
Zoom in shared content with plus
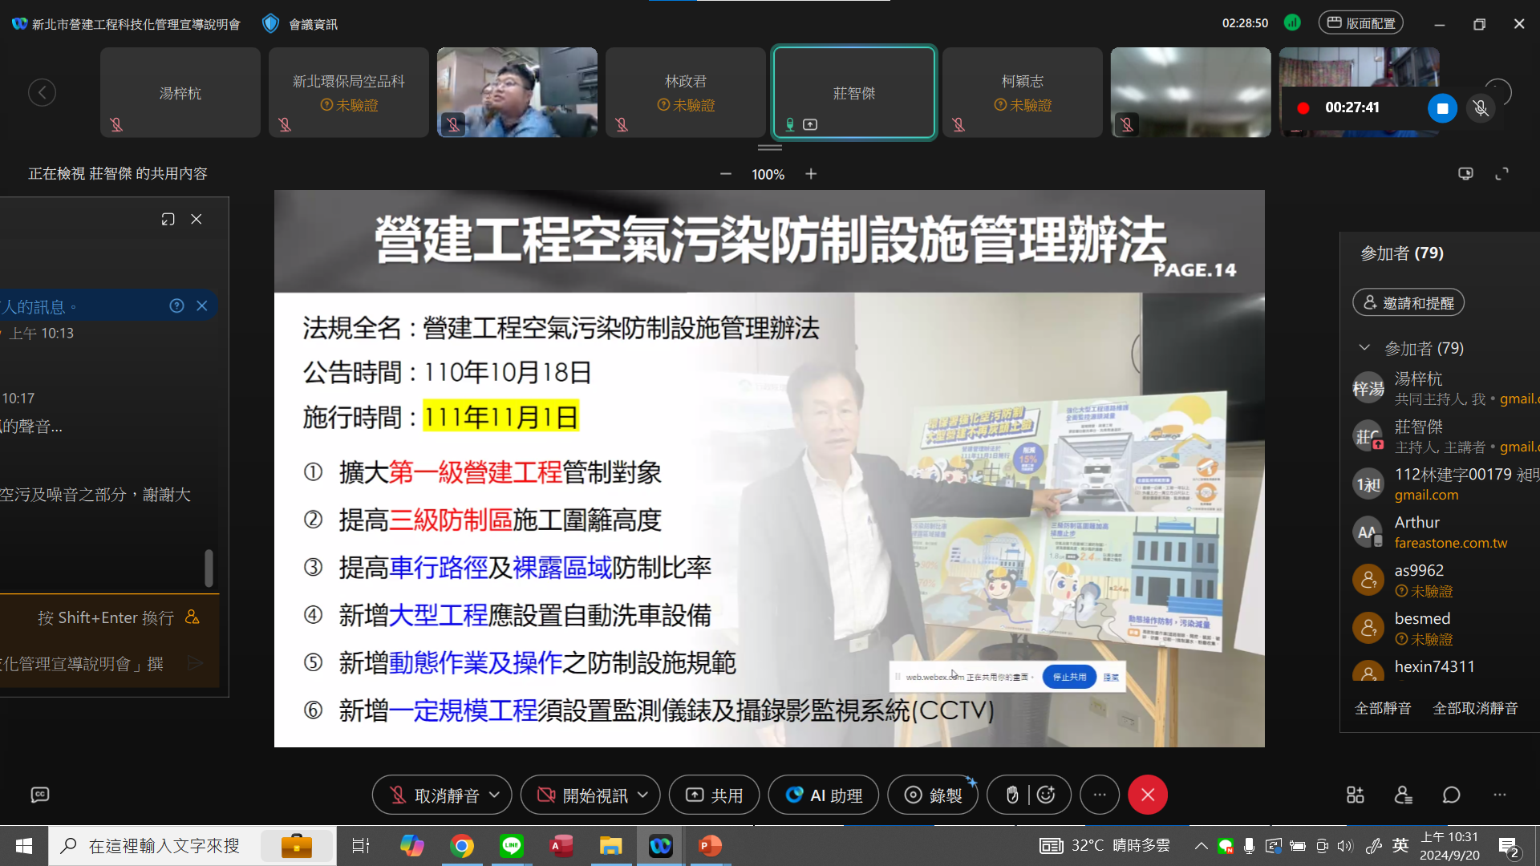pyautogui.click(x=811, y=174)
